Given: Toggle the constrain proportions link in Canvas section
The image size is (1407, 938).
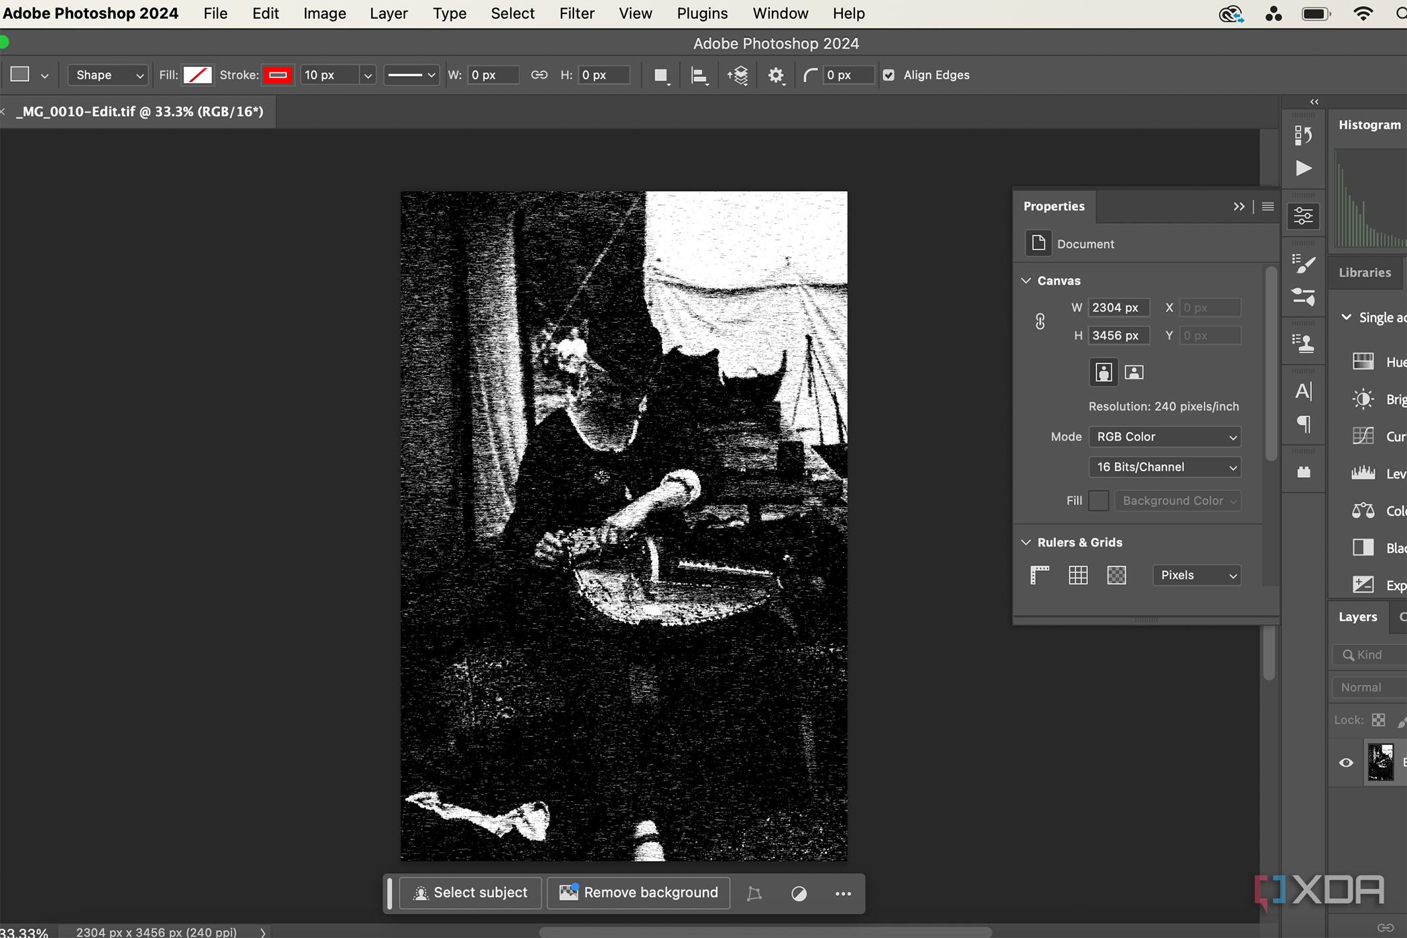Looking at the screenshot, I should 1040,321.
